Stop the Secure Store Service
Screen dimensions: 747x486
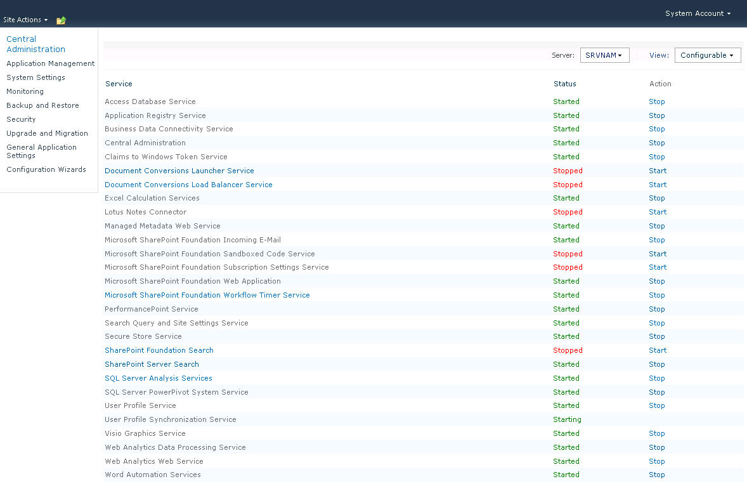tap(656, 336)
